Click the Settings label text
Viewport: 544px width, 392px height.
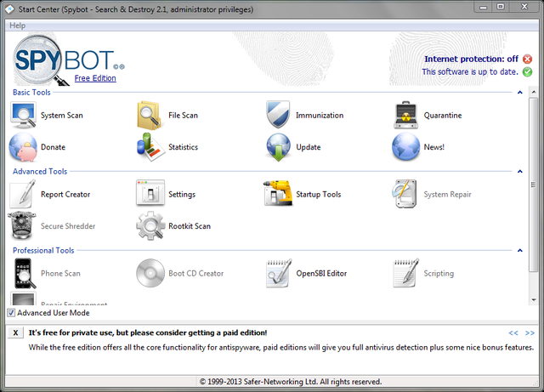click(x=182, y=195)
